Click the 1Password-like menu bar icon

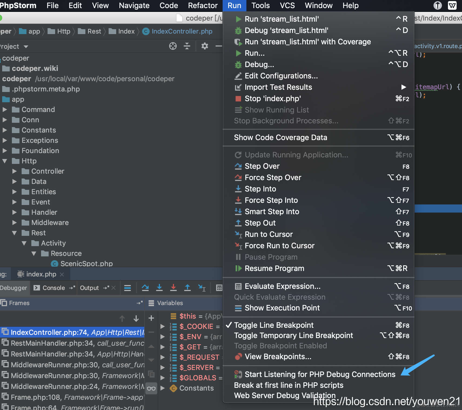click(438, 5)
